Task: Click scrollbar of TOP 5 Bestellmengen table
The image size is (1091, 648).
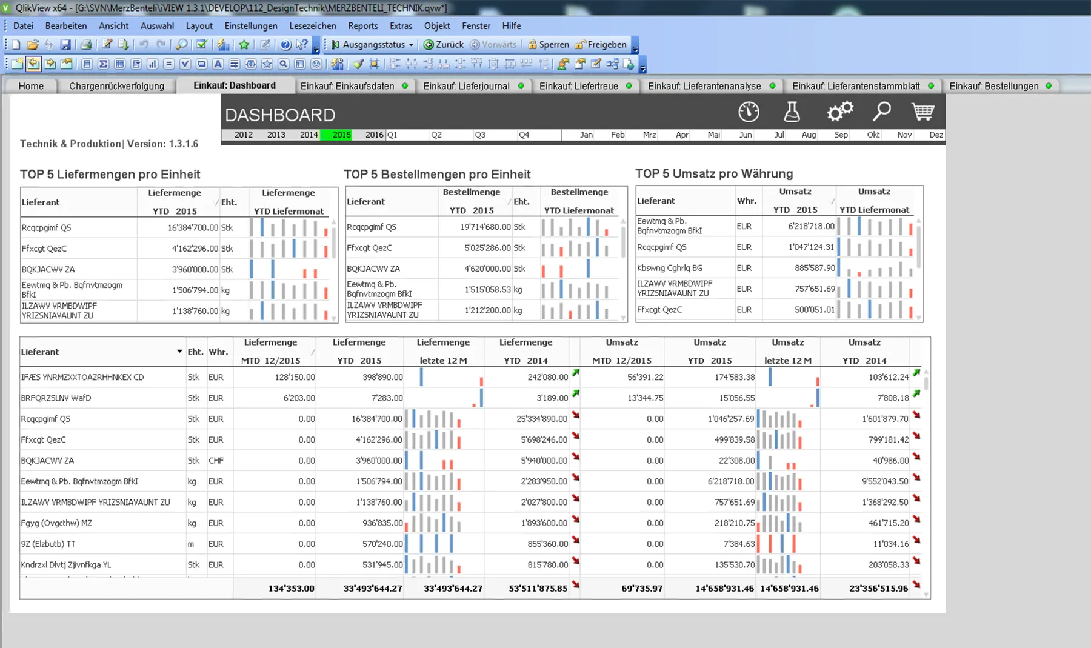Action: click(x=624, y=269)
